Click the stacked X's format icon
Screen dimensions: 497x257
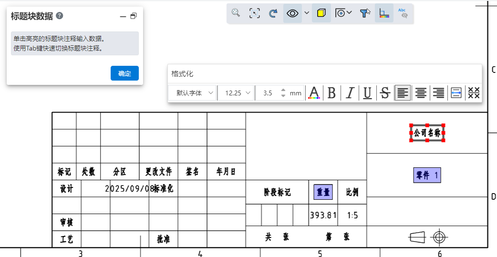[x=474, y=93]
